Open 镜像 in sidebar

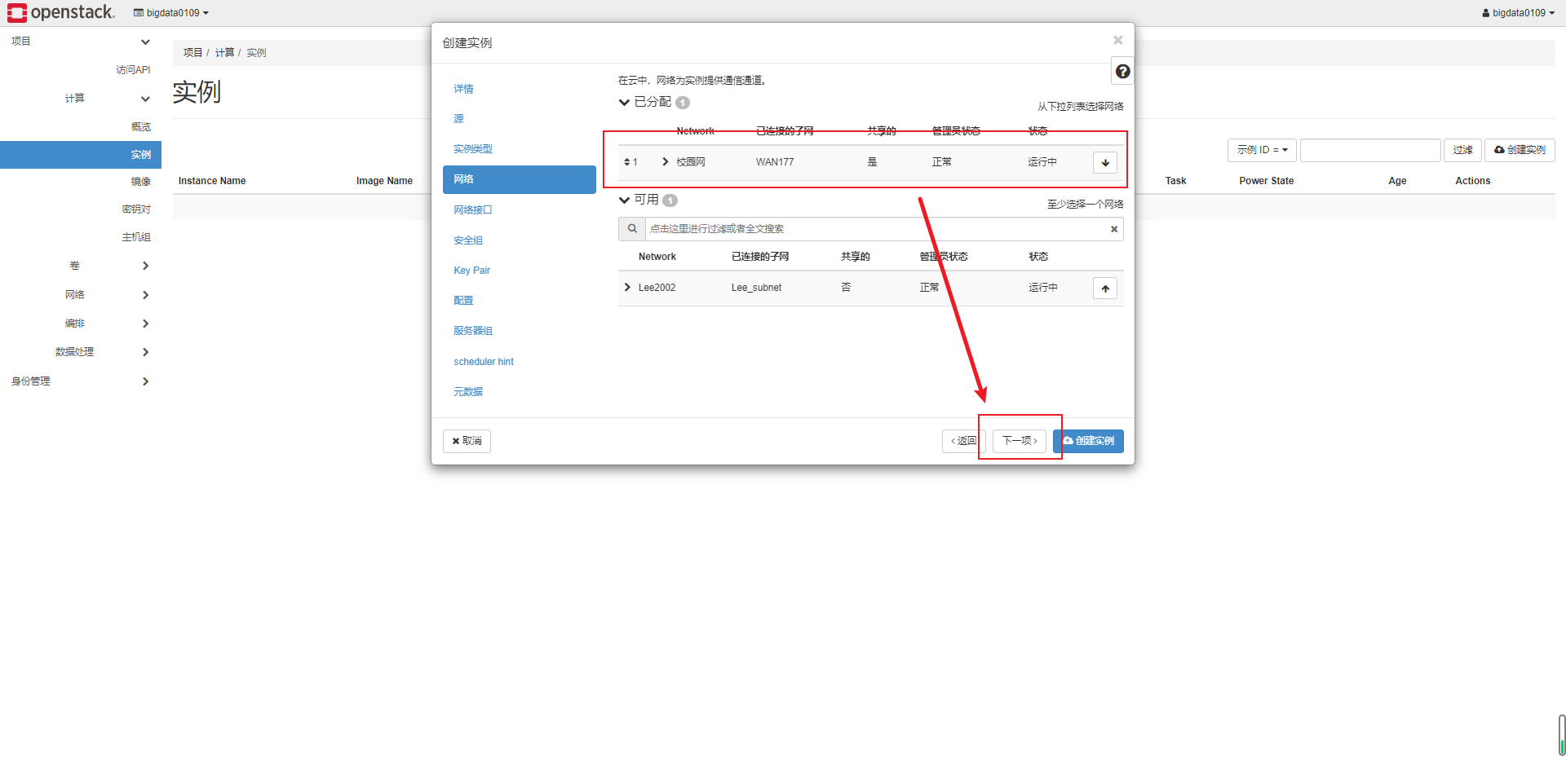coord(141,182)
